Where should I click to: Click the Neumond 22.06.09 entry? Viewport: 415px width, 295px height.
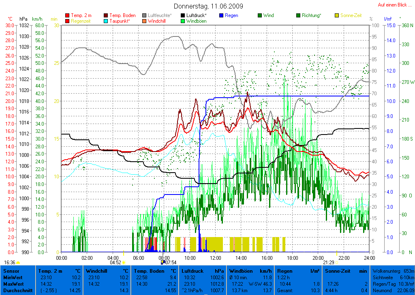click(393, 291)
